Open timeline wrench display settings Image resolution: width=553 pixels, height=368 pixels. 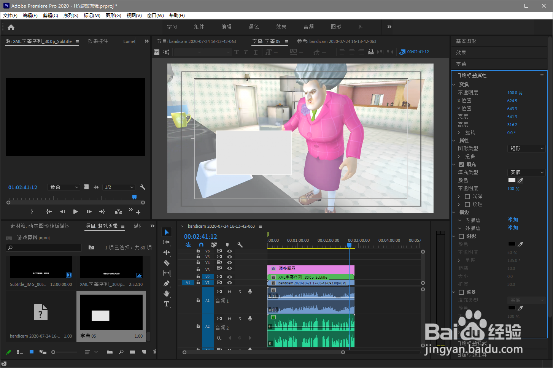coord(240,245)
